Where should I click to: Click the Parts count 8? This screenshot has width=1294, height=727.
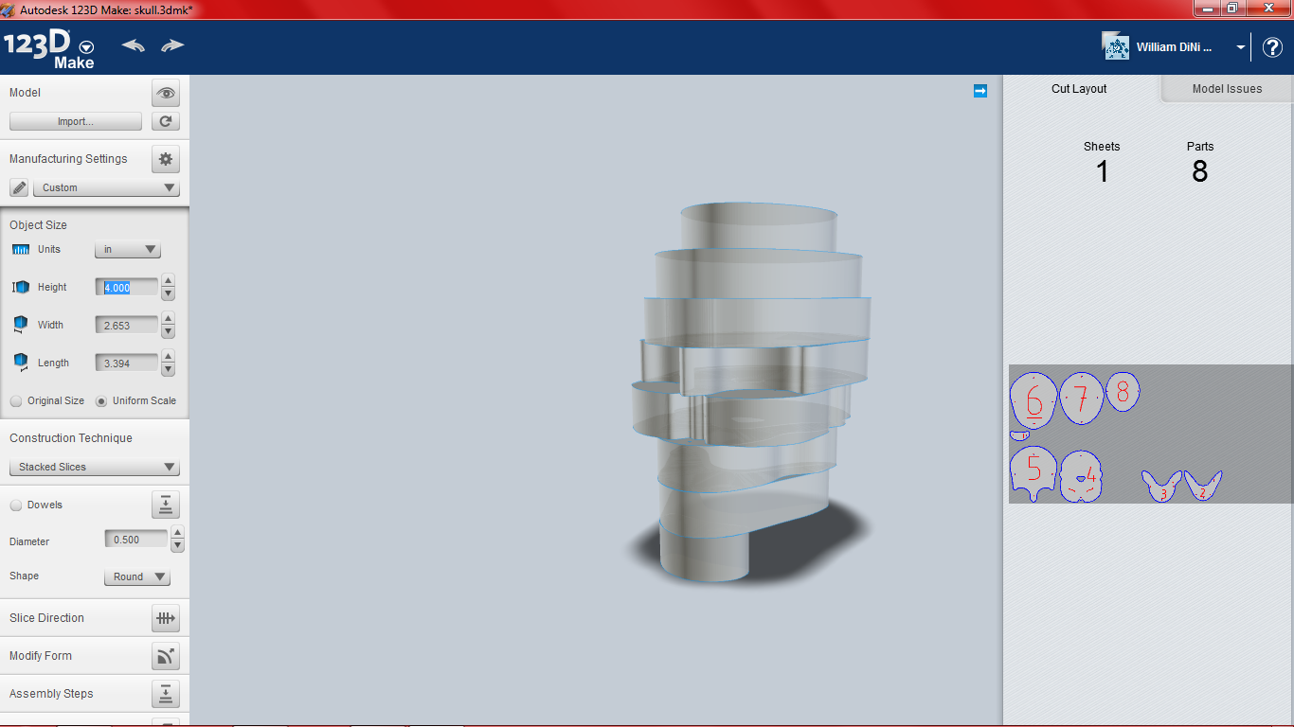click(x=1200, y=171)
